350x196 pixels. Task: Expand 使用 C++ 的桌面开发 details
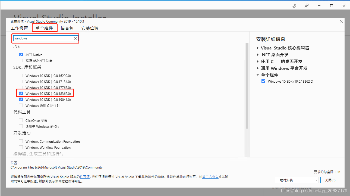click(x=258, y=61)
